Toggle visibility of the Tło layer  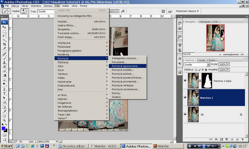click(185, 114)
